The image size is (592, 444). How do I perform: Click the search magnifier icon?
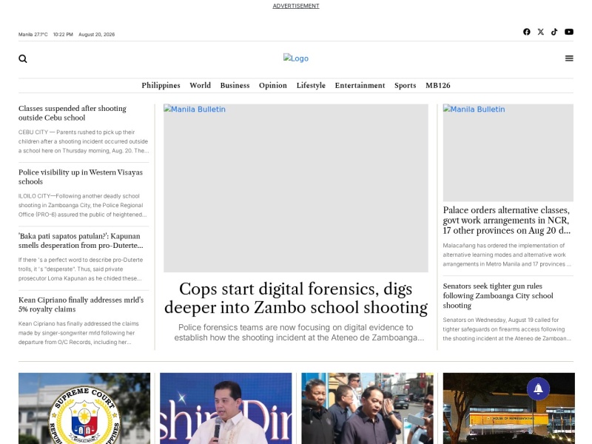pyautogui.click(x=23, y=58)
